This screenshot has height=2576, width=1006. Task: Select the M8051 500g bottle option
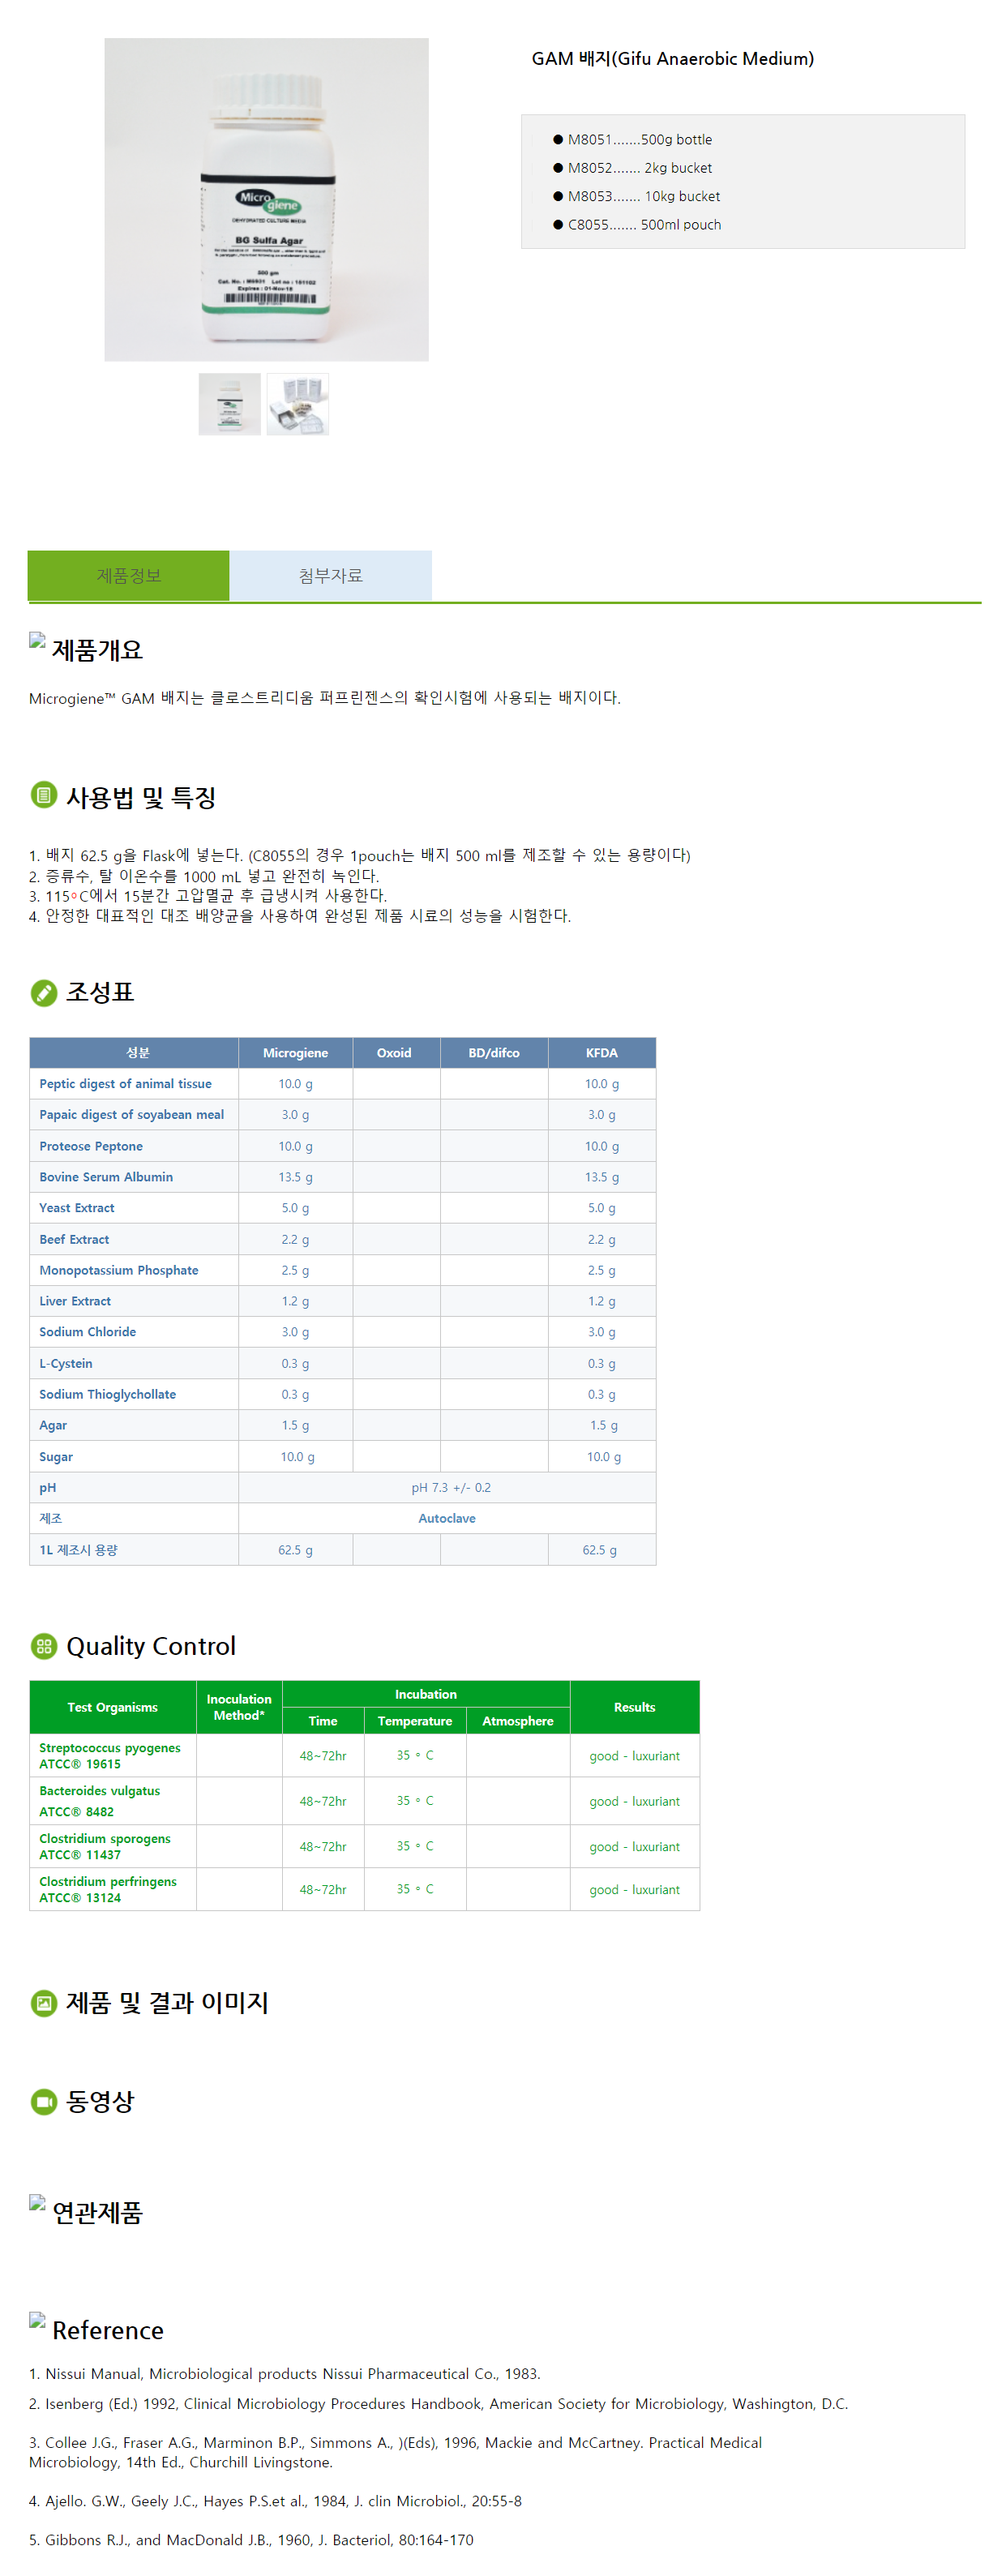tap(633, 139)
